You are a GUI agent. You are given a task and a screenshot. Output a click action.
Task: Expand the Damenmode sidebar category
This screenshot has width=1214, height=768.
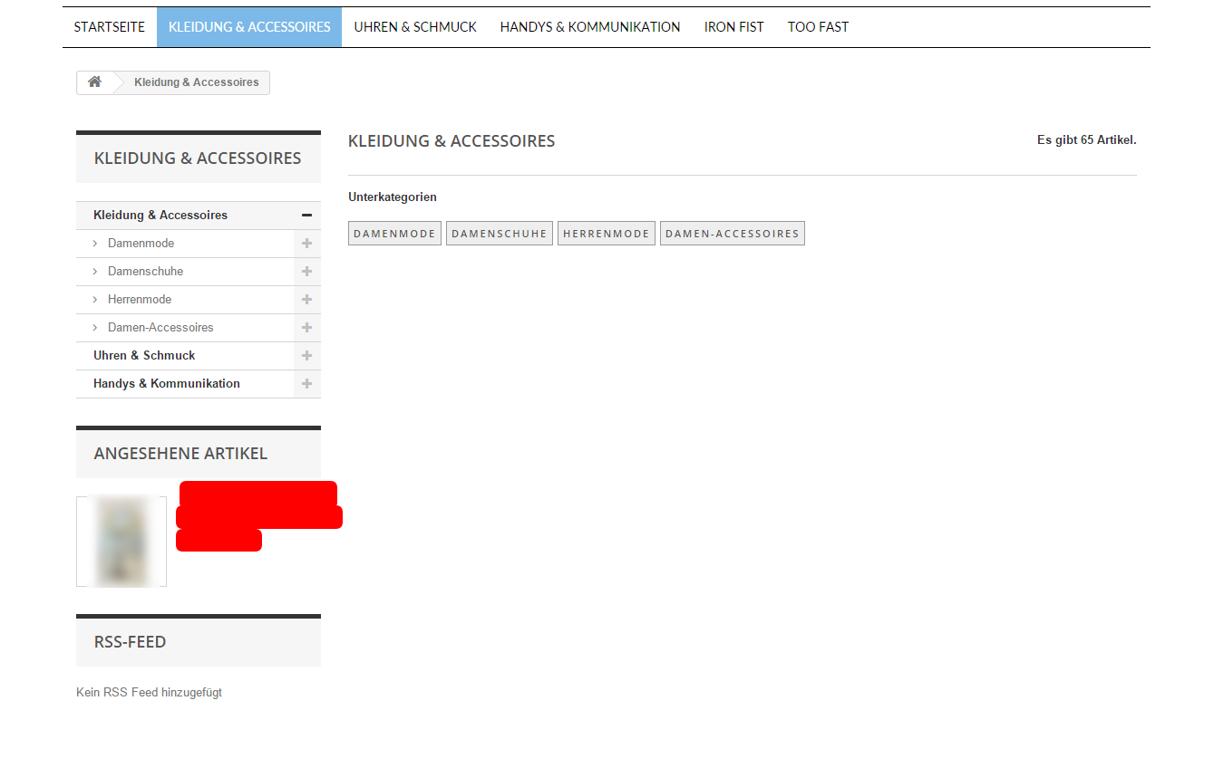(306, 244)
